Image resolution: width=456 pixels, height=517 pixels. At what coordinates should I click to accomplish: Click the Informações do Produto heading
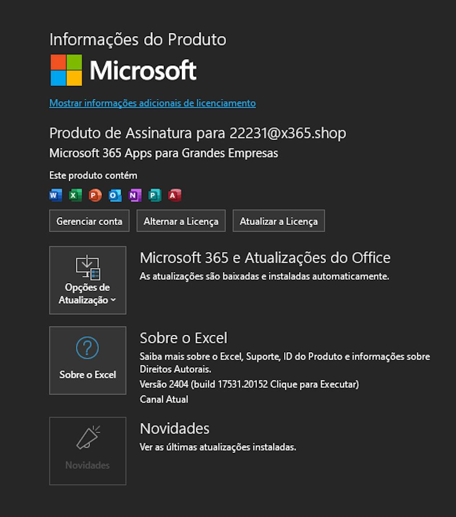click(138, 40)
